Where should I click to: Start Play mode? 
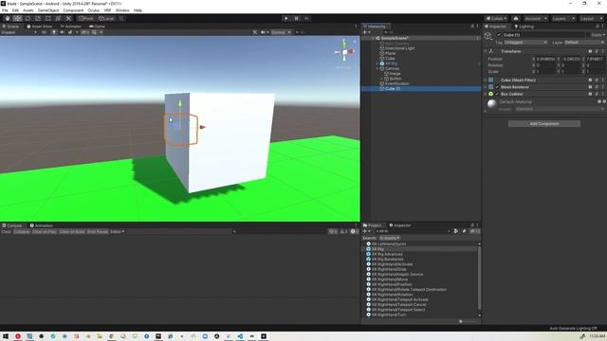point(286,19)
